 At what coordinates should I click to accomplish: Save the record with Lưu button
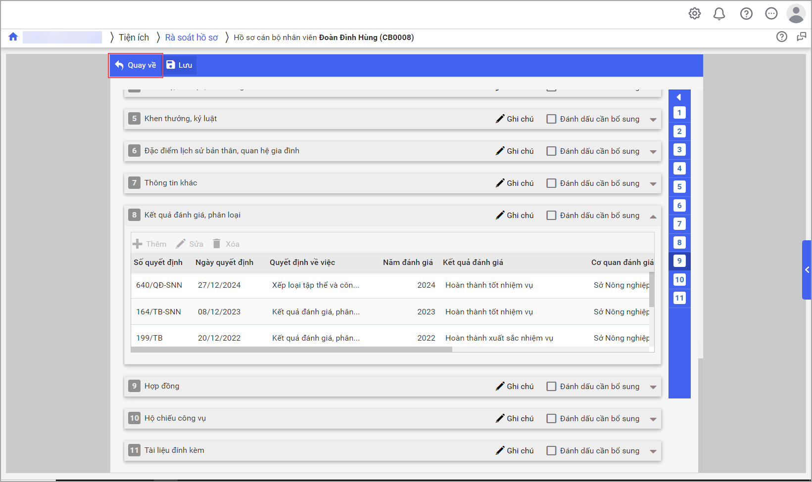[180, 65]
